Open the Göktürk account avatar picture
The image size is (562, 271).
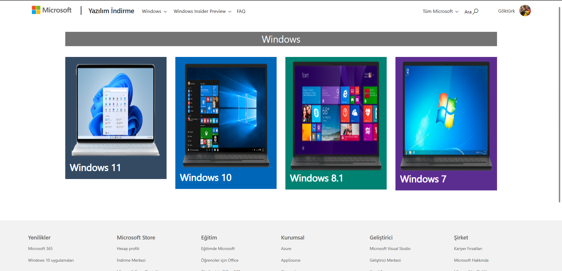click(525, 11)
